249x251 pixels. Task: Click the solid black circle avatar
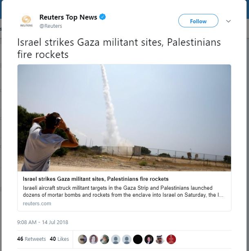[138, 239]
